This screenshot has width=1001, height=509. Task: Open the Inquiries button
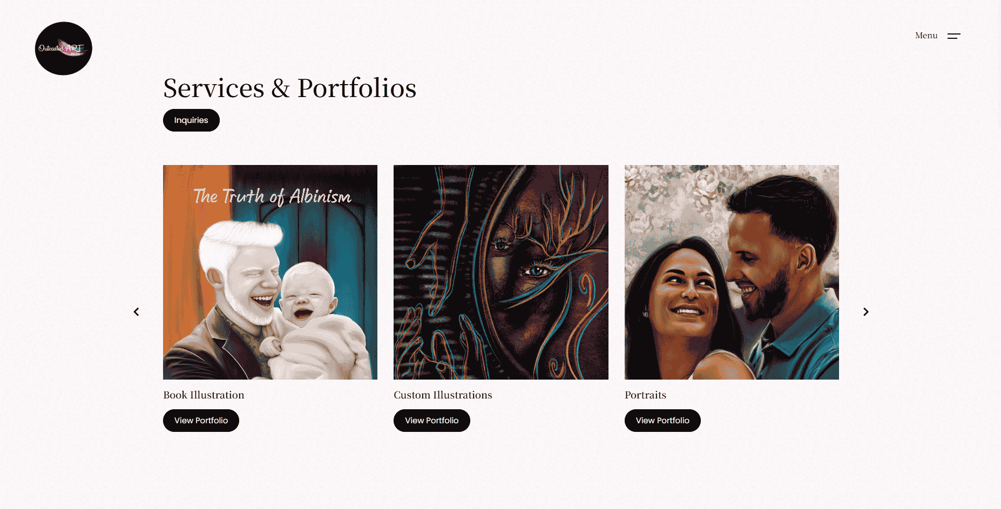coord(191,120)
